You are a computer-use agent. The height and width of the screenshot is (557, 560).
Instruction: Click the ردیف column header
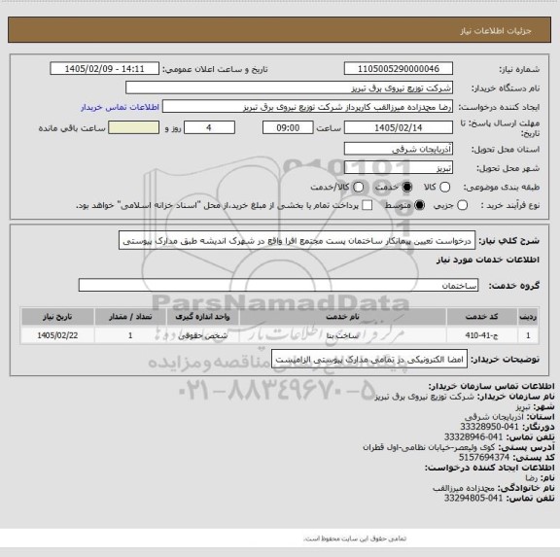(x=528, y=317)
